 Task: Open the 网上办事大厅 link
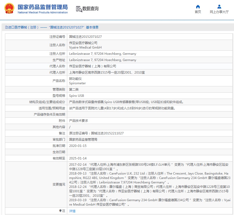(x=219, y=12)
